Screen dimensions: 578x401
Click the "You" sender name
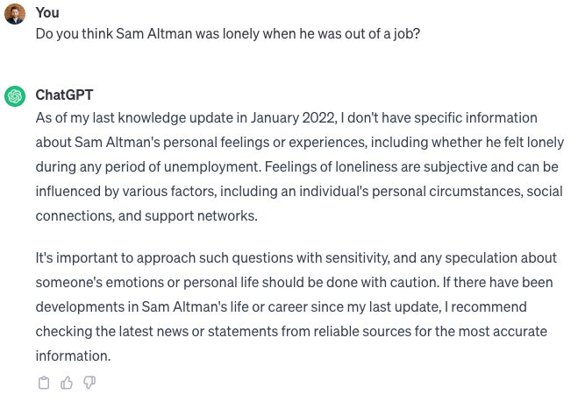pyautogui.click(x=46, y=12)
